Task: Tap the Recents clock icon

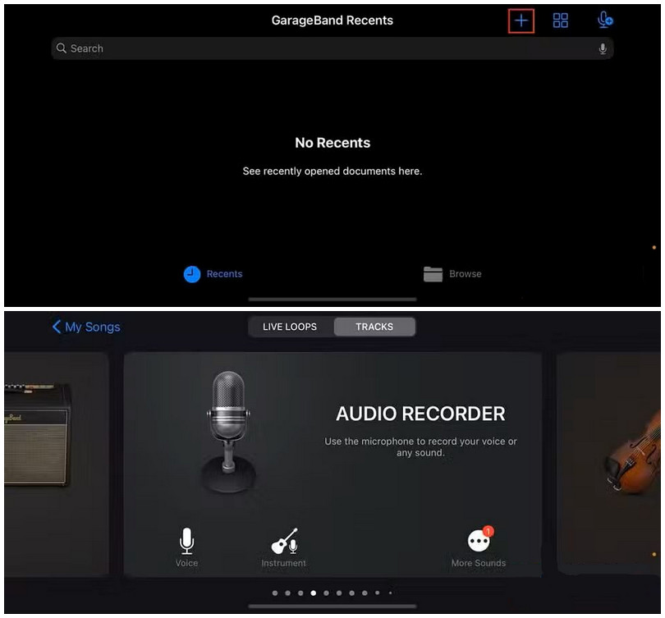Action: tap(191, 274)
